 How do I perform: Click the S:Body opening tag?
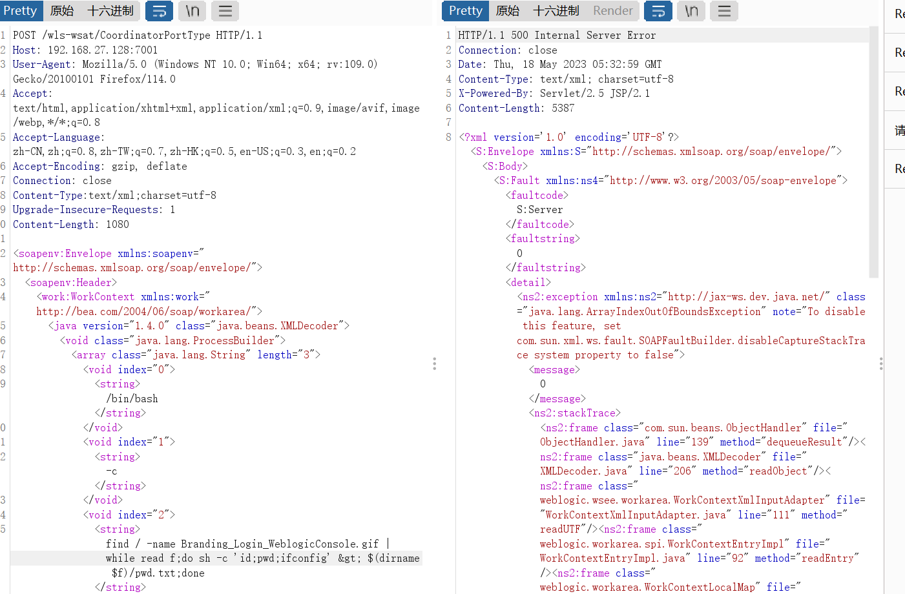tap(505, 167)
